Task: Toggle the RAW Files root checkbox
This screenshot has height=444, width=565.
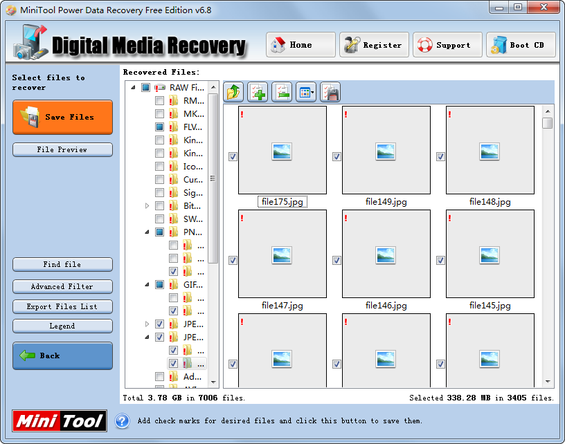Action: [x=145, y=87]
